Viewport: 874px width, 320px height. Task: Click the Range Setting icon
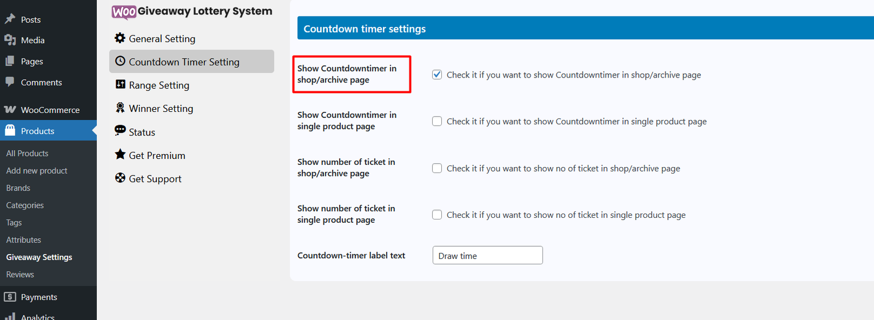(120, 84)
